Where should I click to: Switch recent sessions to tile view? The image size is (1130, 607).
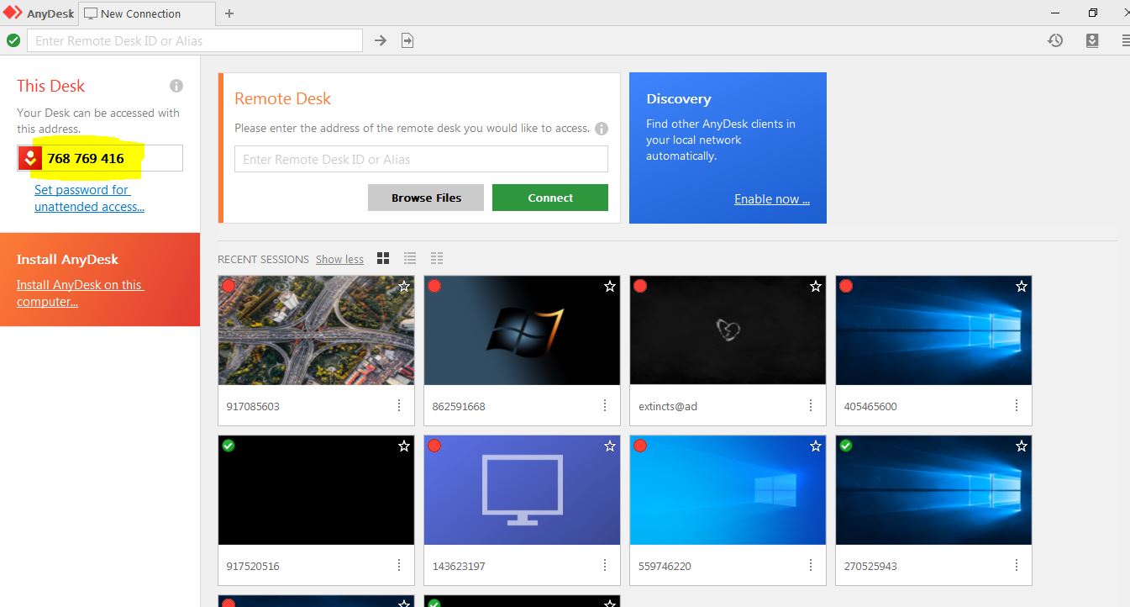pos(383,258)
